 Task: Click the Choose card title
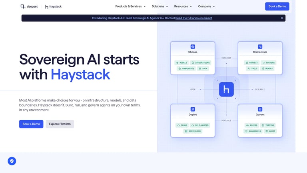click(x=193, y=52)
